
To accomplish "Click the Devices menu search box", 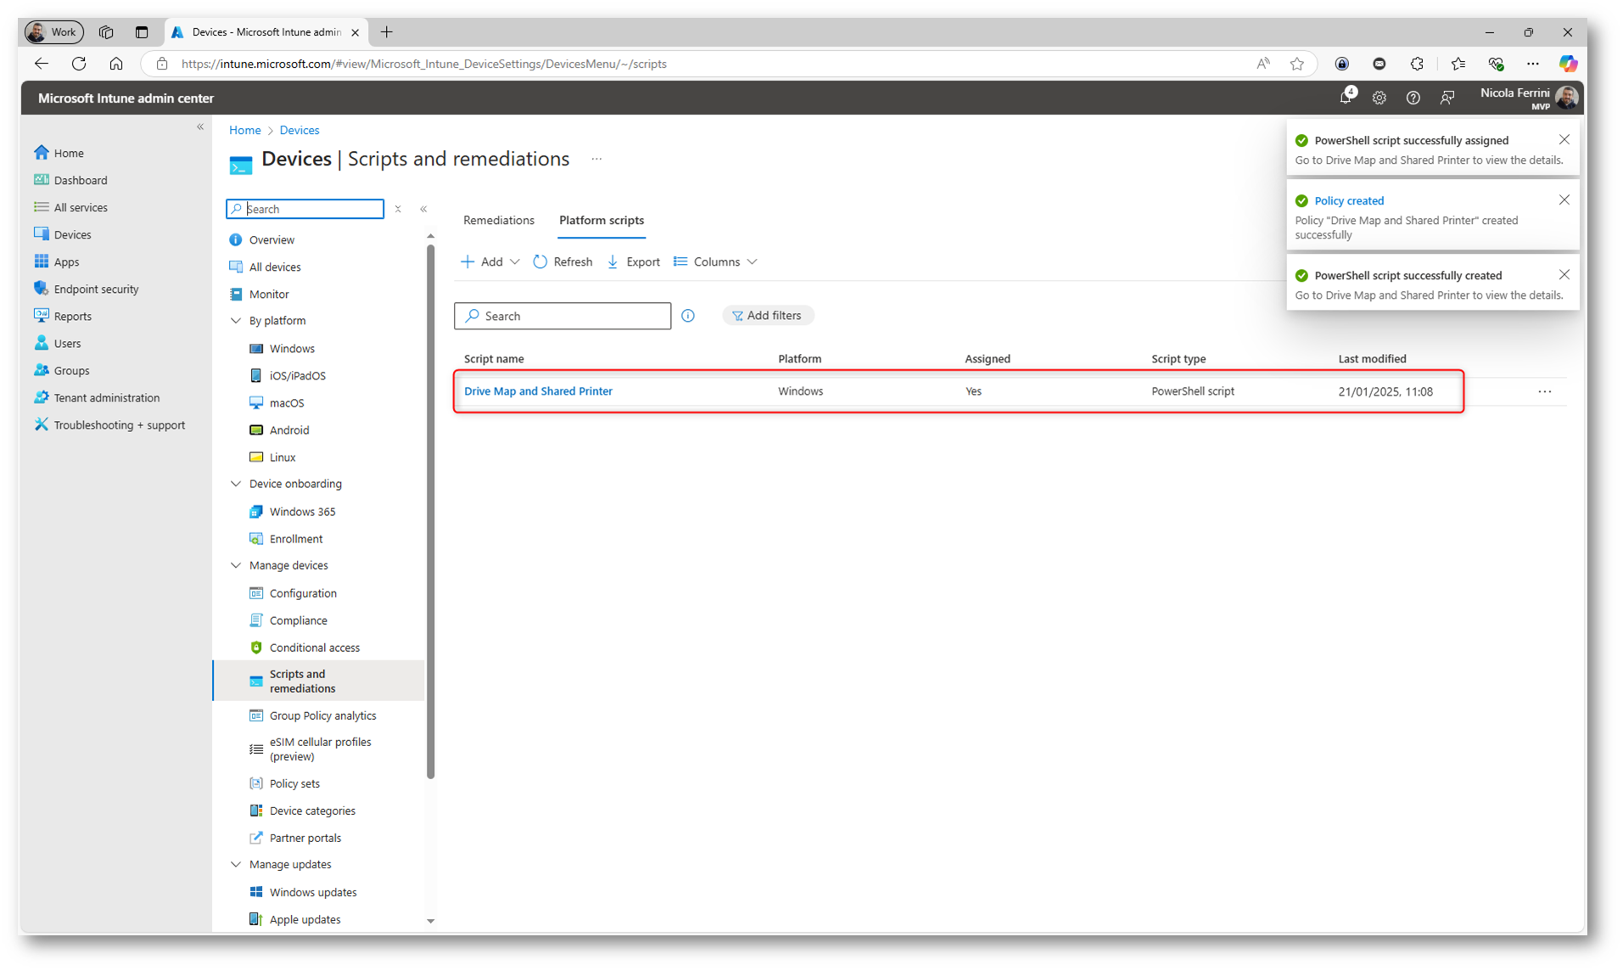I will (x=305, y=209).
